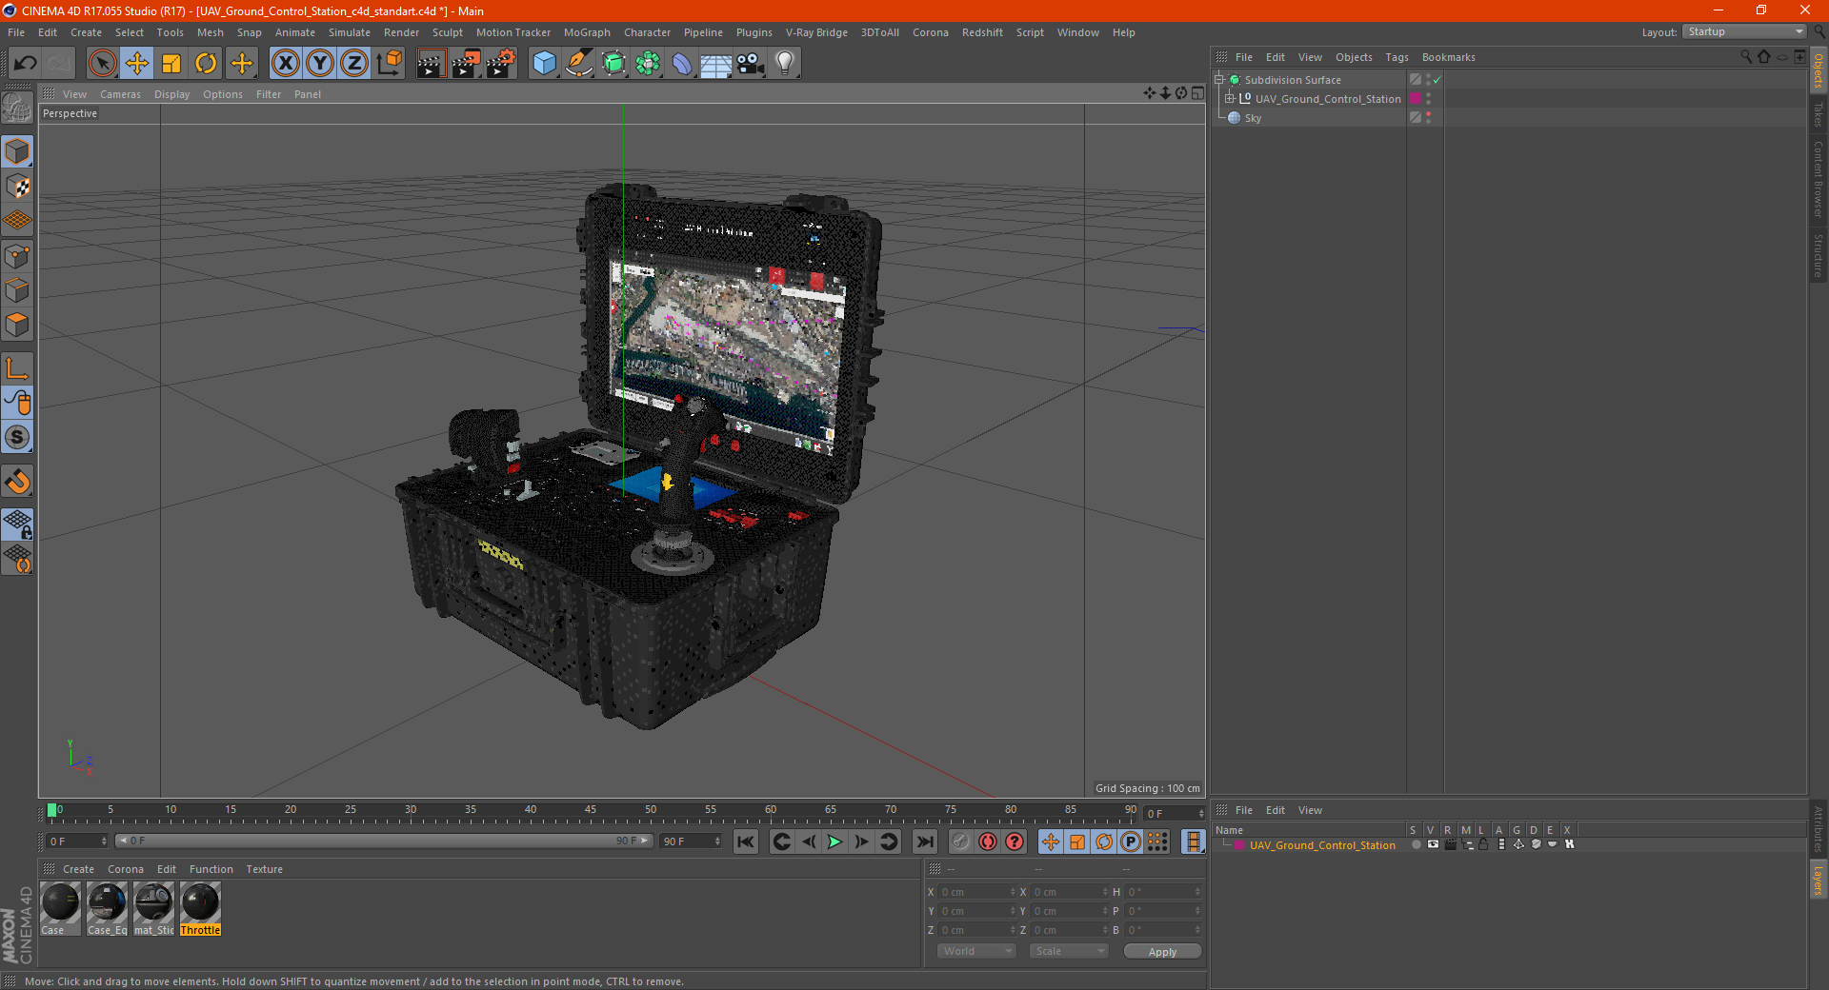Toggle Y axis lock
The image size is (1829, 990).
coord(320,64)
